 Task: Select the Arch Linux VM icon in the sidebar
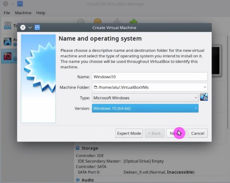[7, 41]
